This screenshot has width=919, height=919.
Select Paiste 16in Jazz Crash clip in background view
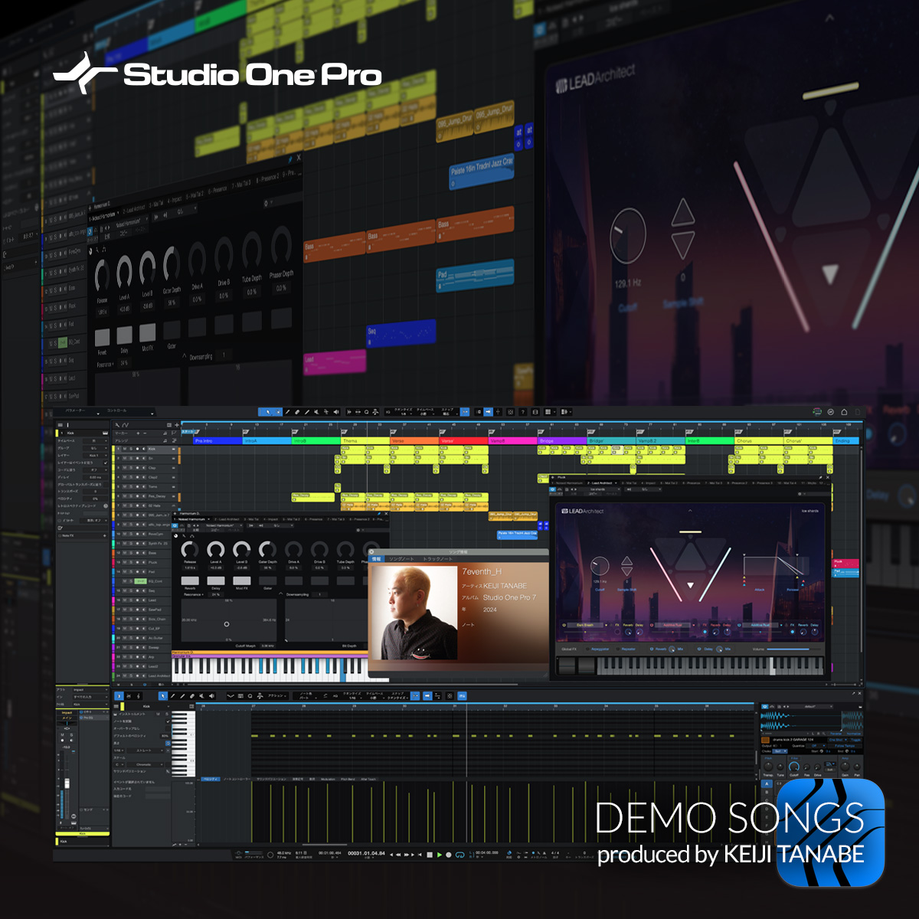click(482, 172)
